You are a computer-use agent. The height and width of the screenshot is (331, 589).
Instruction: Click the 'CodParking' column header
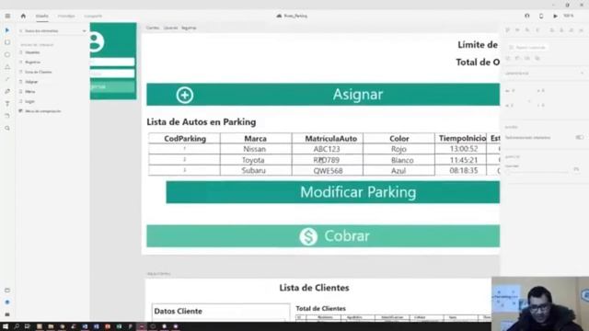point(185,139)
